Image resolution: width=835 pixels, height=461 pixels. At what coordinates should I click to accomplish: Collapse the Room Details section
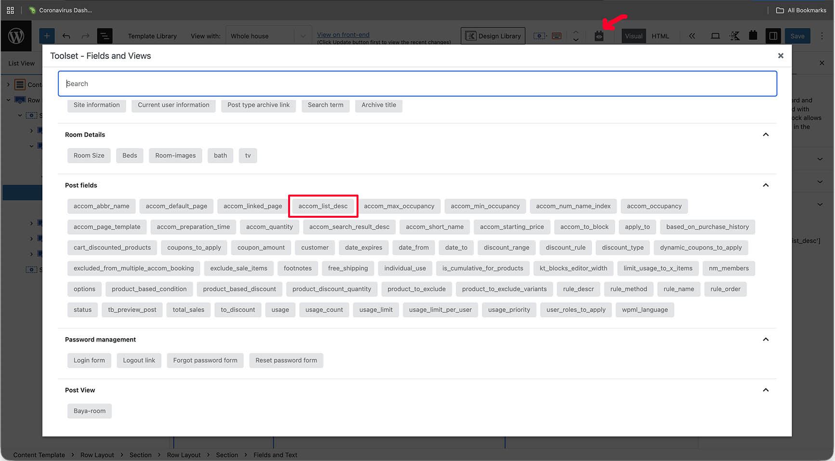766,134
